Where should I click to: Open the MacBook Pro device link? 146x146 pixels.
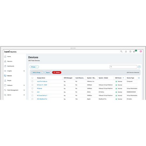pyautogui.click(x=42, y=99)
